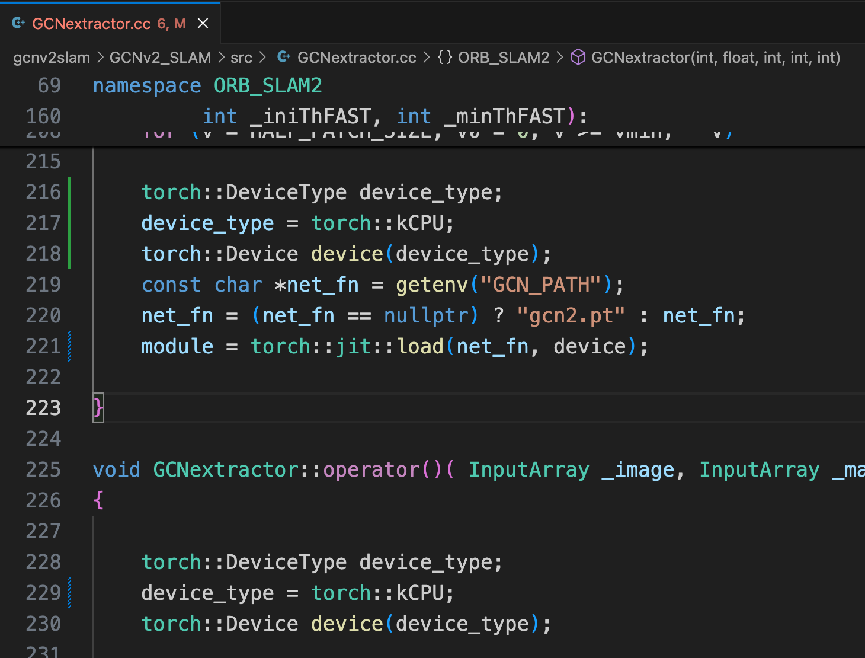This screenshot has width=865, height=658.
Task: Click module variable on line 221
Action: point(177,346)
